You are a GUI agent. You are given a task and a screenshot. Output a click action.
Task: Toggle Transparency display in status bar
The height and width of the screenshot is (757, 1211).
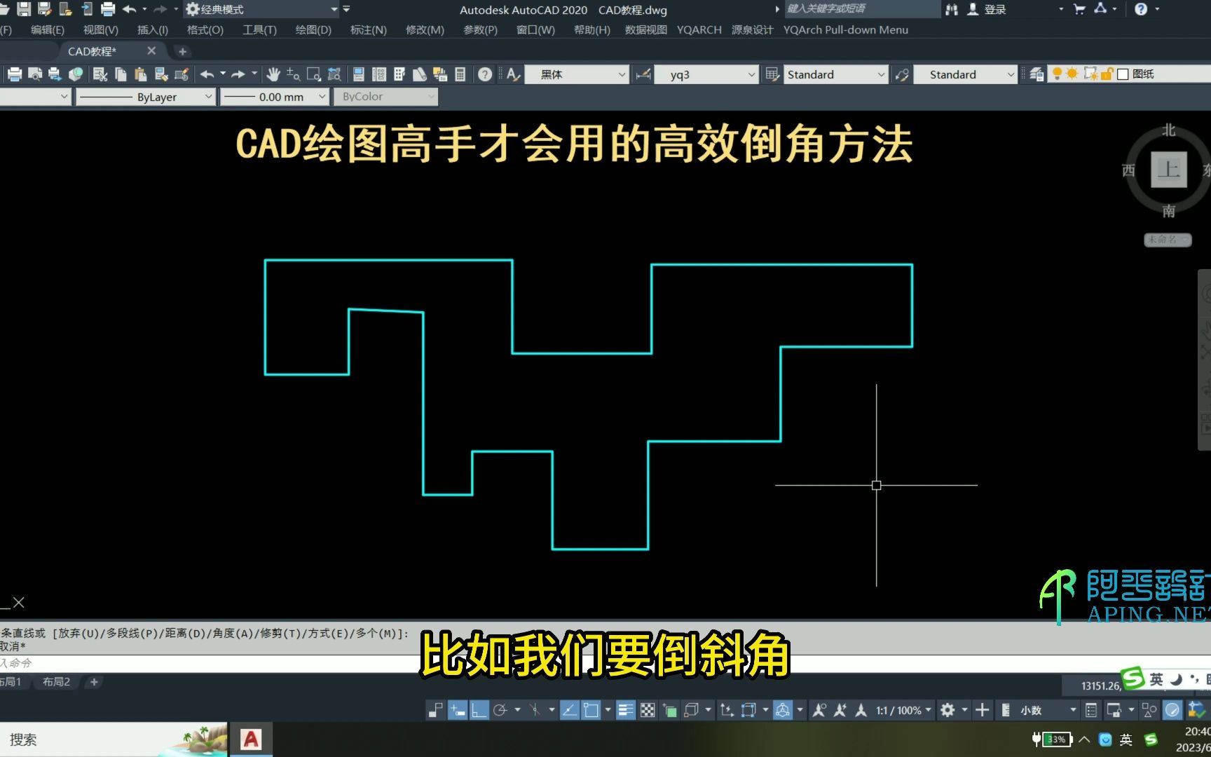pyautogui.click(x=648, y=710)
